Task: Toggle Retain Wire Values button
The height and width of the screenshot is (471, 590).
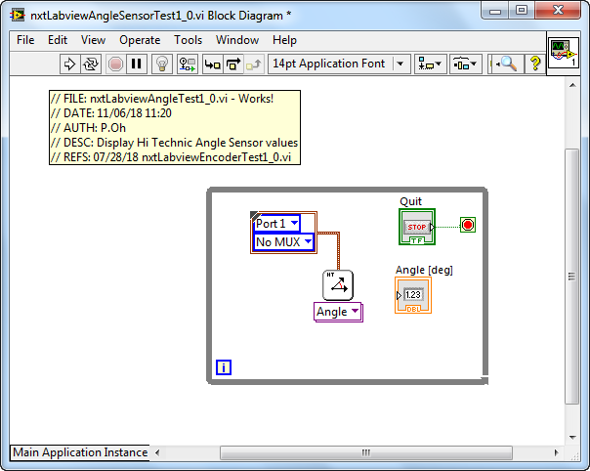Action: click(188, 64)
